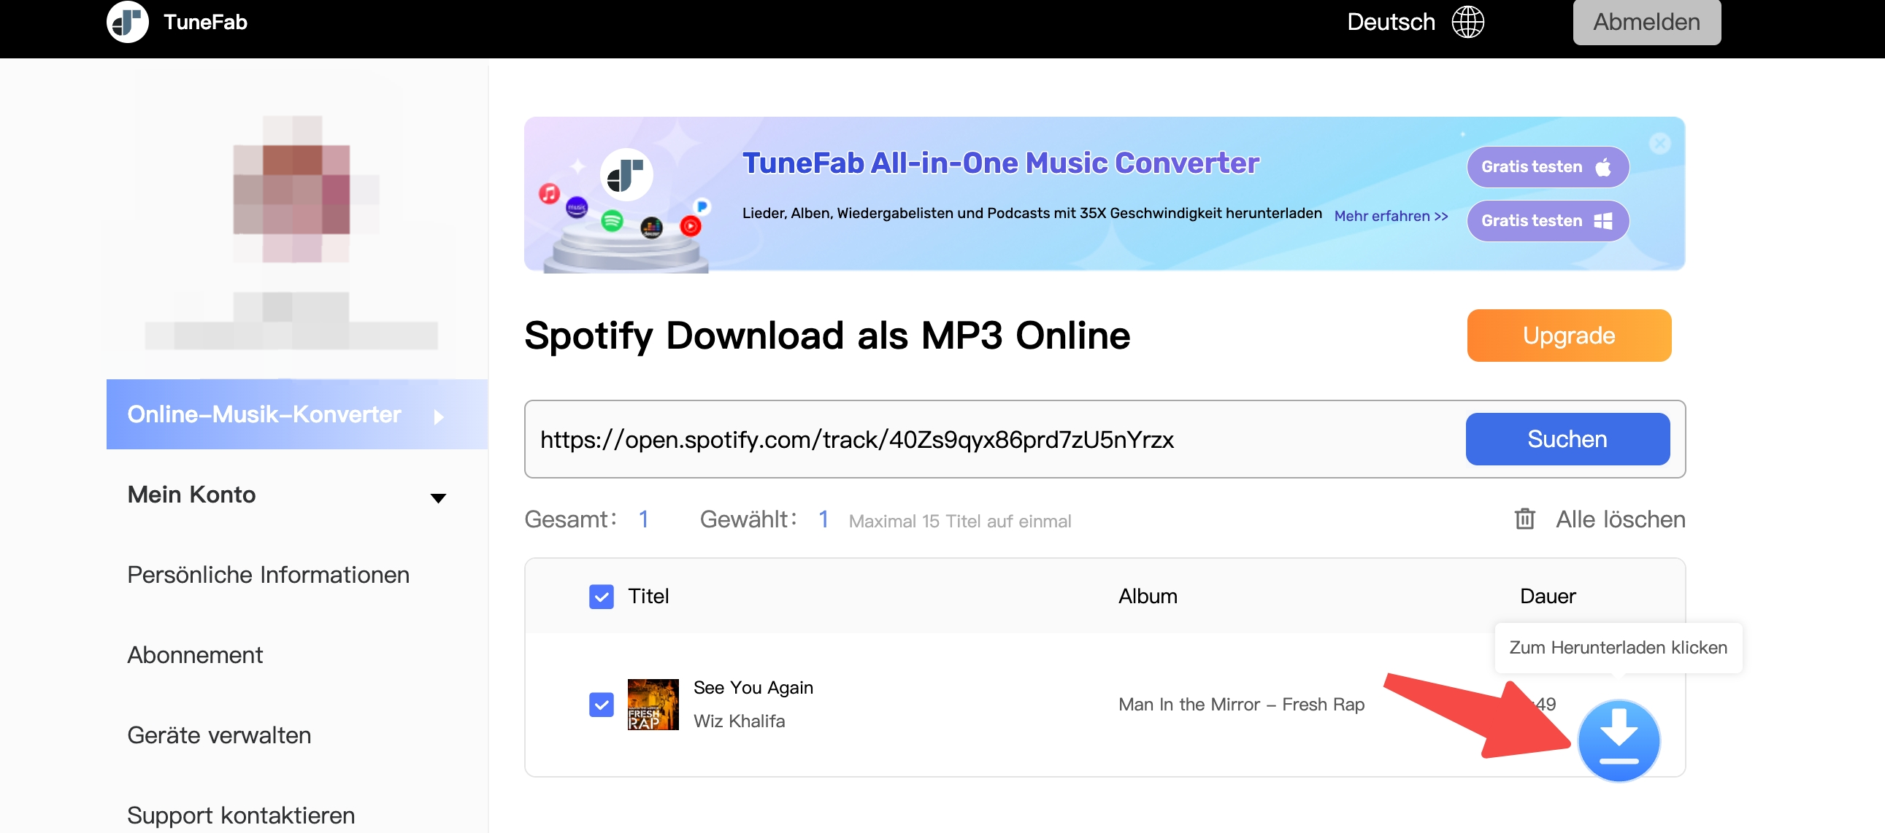Select Mein Konto in the sidebar
The image size is (1885, 833).
pyautogui.click(x=192, y=495)
